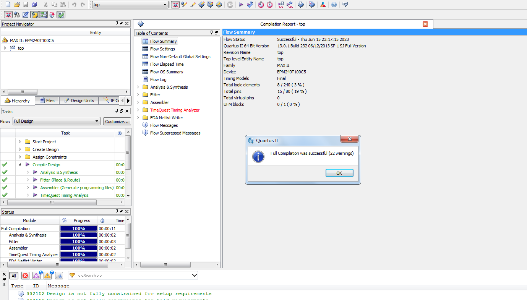Save all files with the stacked disks icon
Image resolution: width=527 pixels, height=300 pixels.
pyautogui.click(x=34, y=5)
